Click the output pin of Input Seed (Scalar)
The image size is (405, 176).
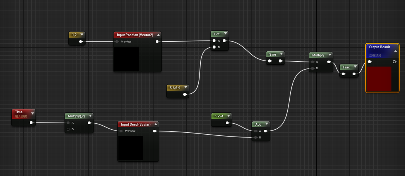pyautogui.click(x=155, y=131)
